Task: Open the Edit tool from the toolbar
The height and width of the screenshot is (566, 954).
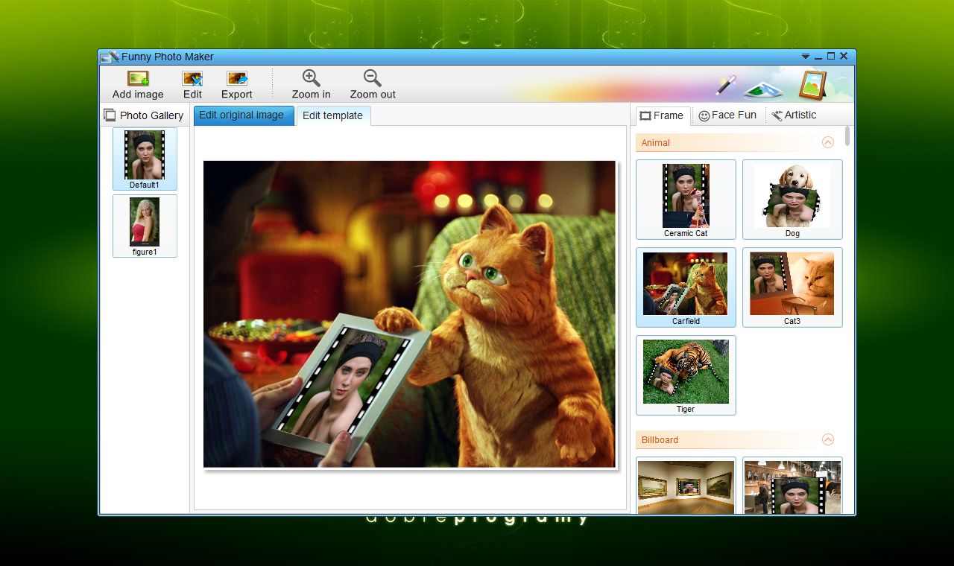Action: coord(192,82)
